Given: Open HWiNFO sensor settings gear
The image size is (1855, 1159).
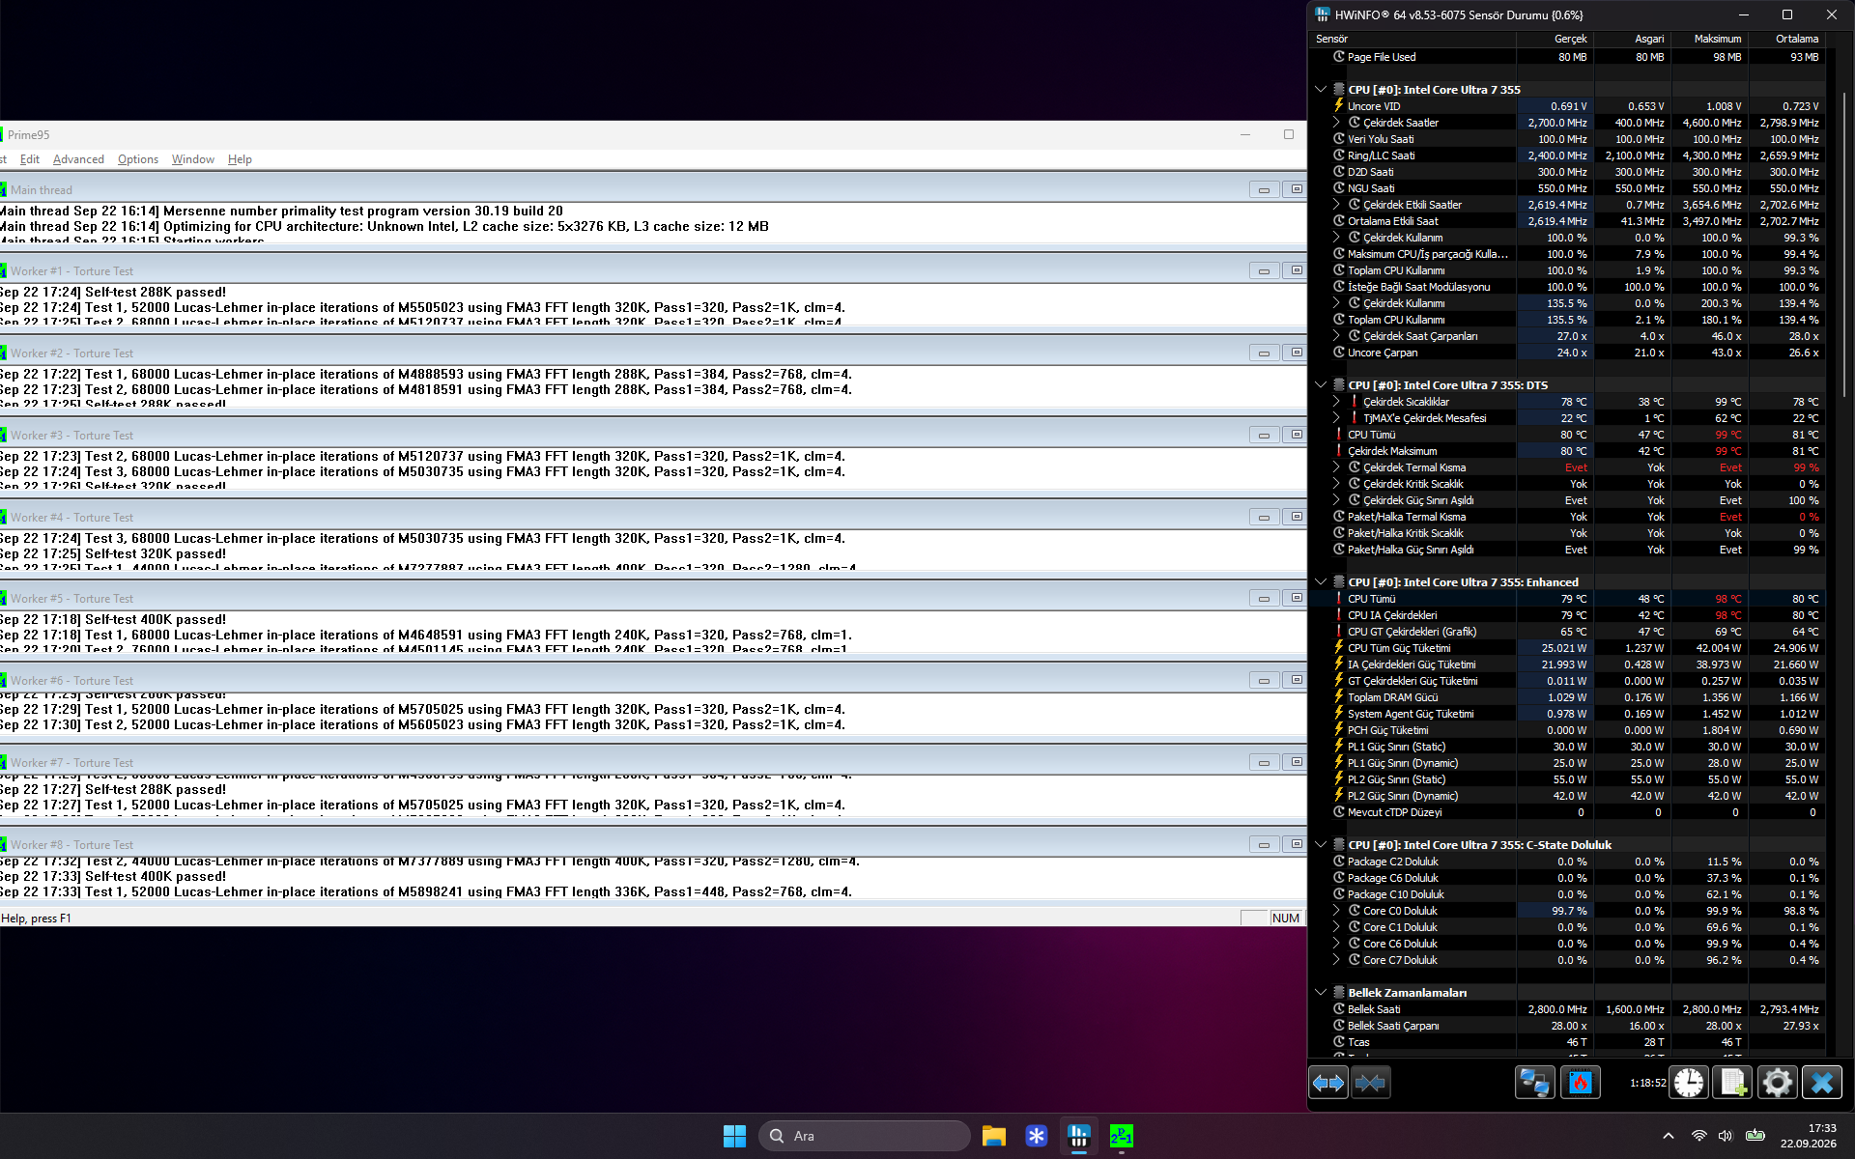Looking at the screenshot, I should click(x=1777, y=1083).
